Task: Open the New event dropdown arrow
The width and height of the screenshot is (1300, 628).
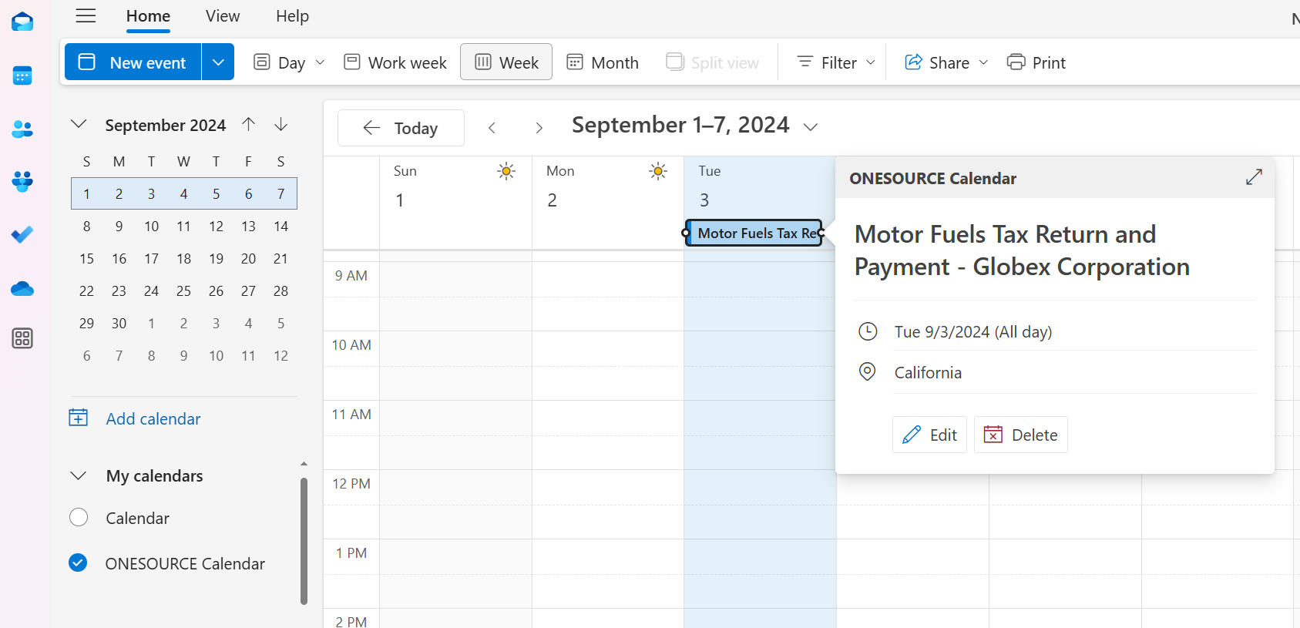Action: (x=218, y=62)
